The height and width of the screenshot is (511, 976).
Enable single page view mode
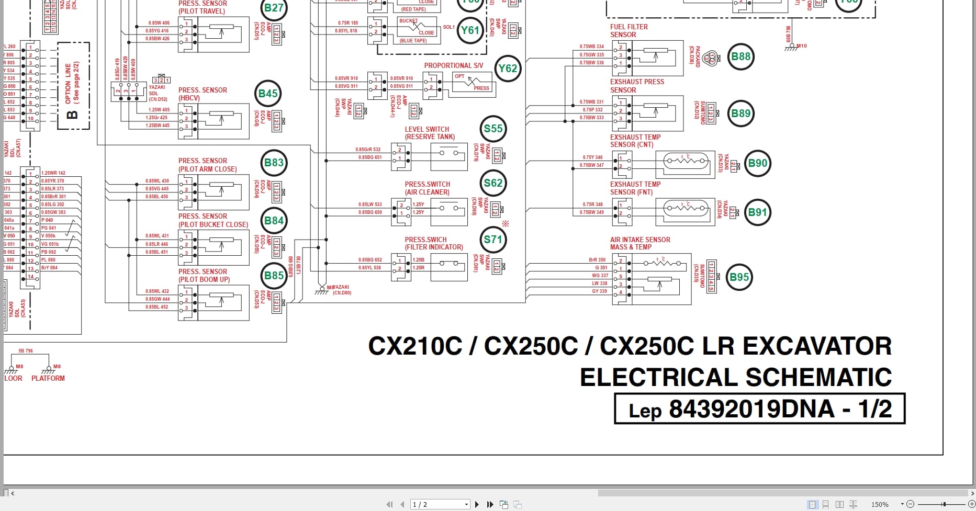point(813,504)
